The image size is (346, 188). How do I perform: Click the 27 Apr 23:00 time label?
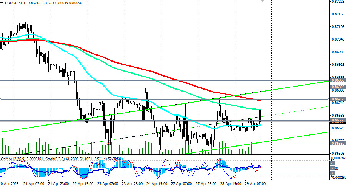(x=206, y=184)
